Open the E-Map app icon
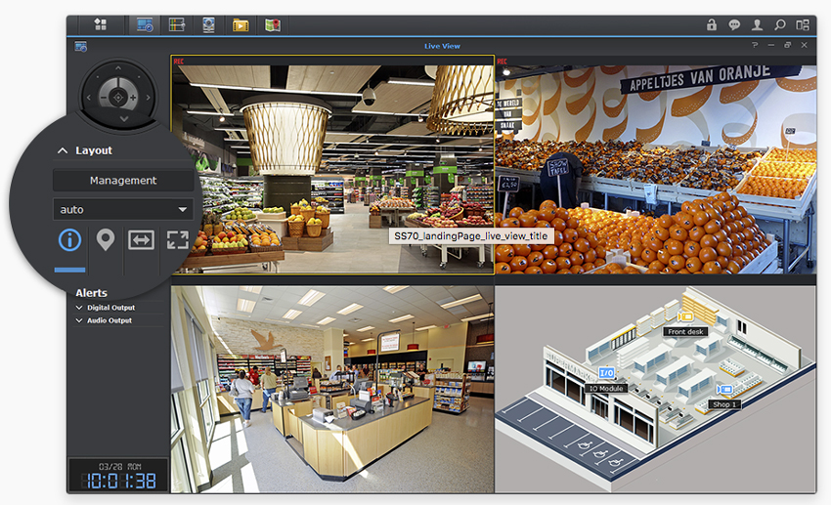Image resolution: width=831 pixels, height=505 pixels. [x=273, y=24]
